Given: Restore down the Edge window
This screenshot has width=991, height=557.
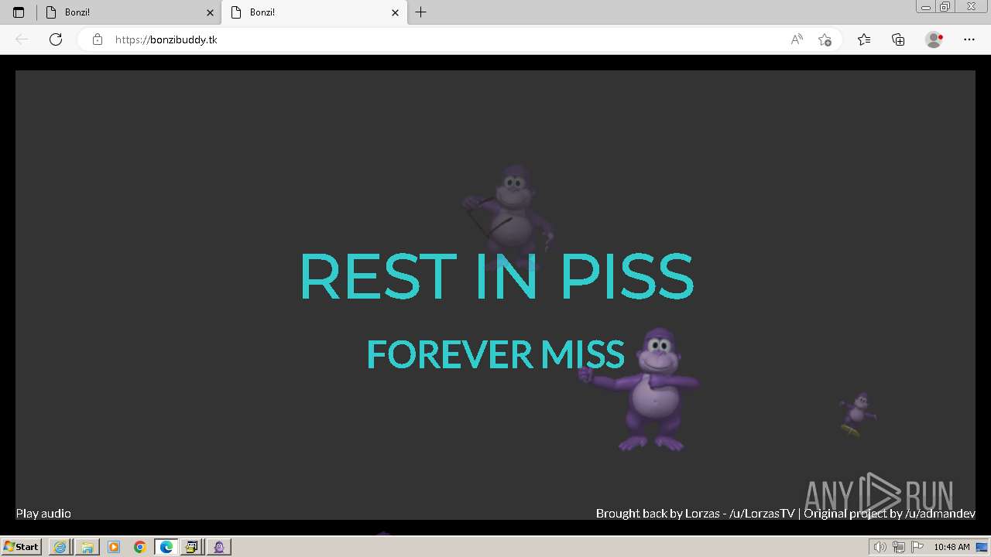Looking at the screenshot, I should coord(945,7).
